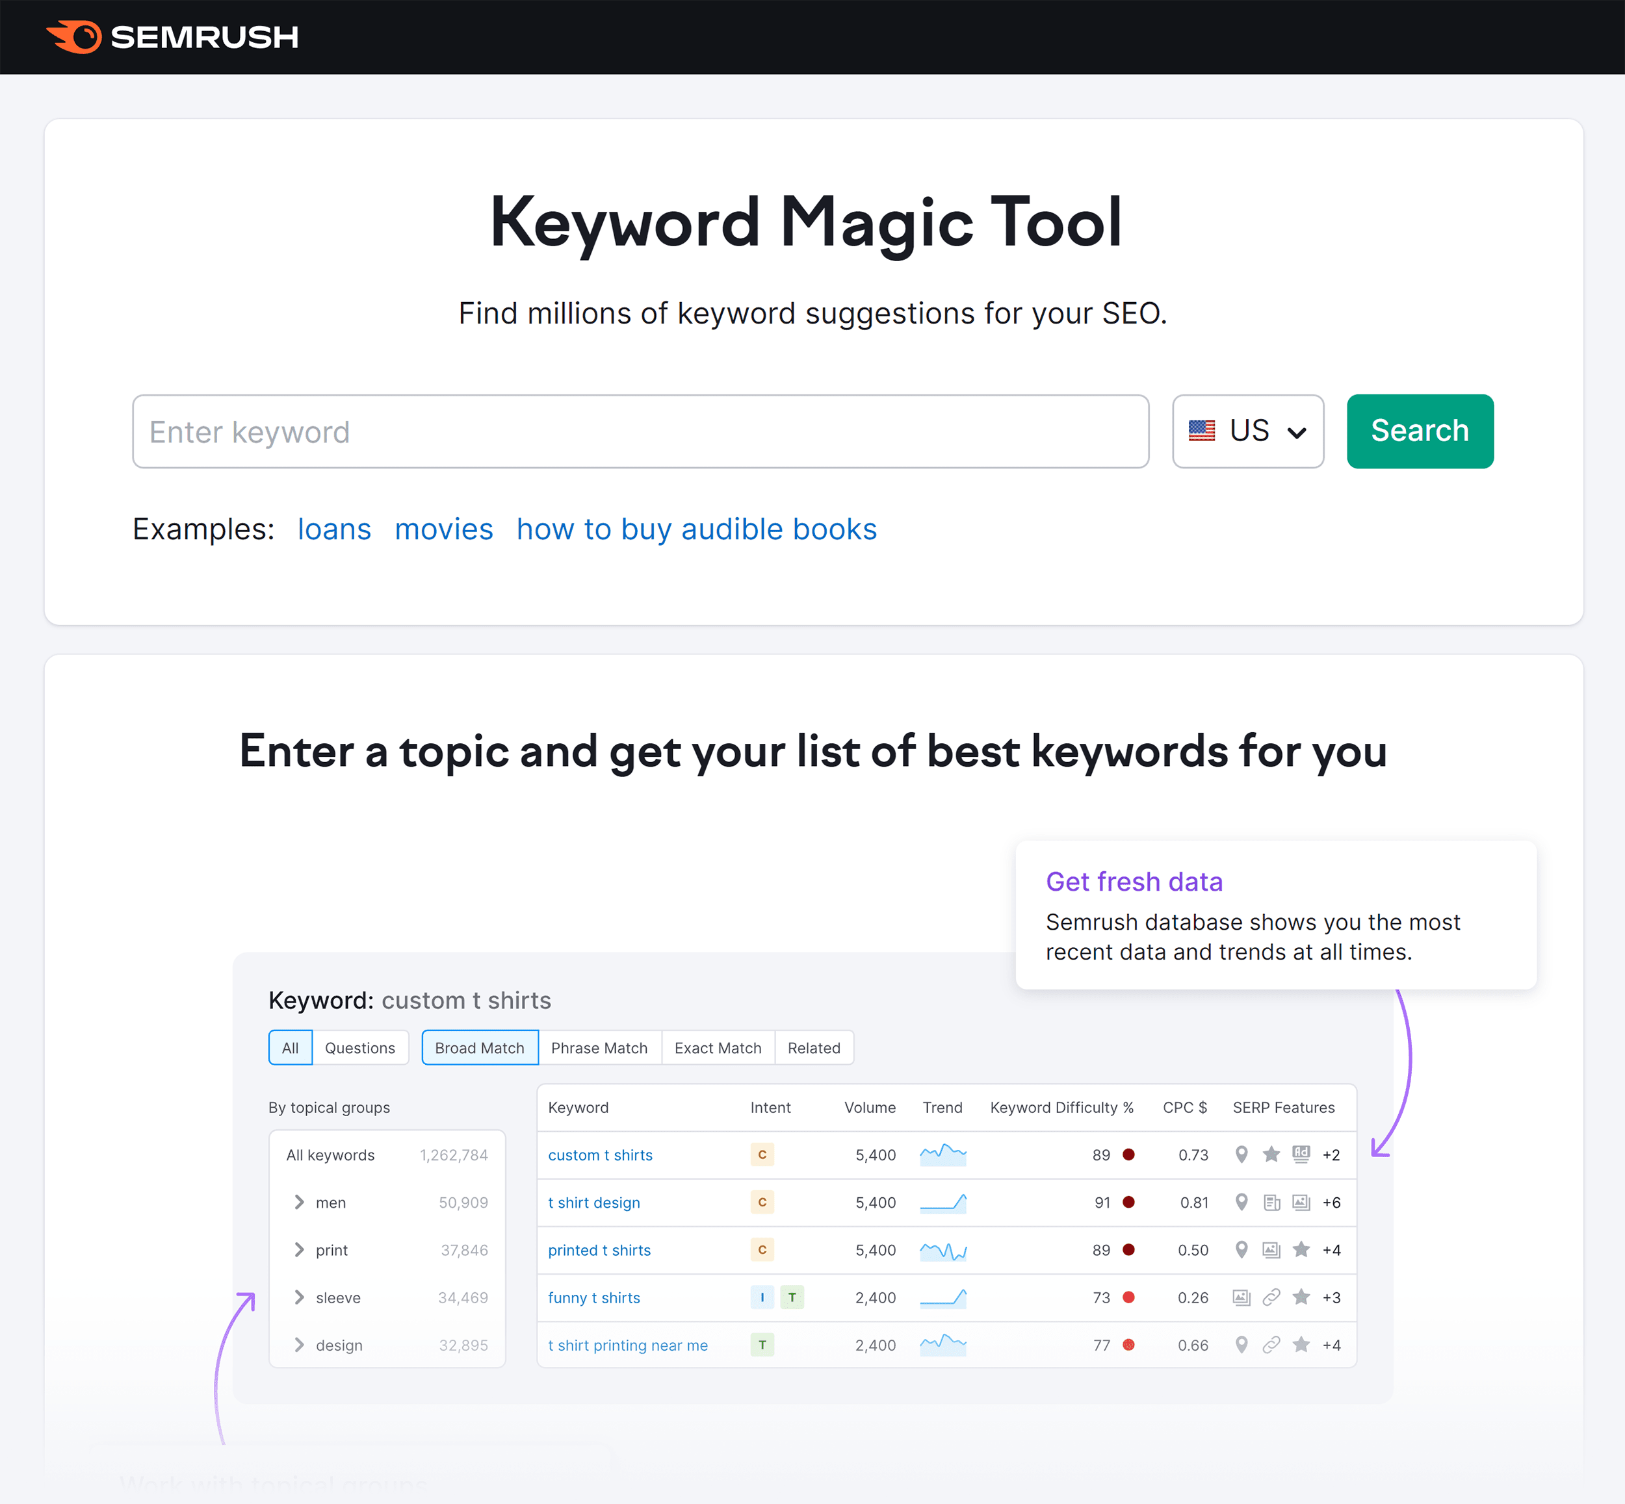
Task: Expand the sleeve topical group
Action: pos(299,1297)
